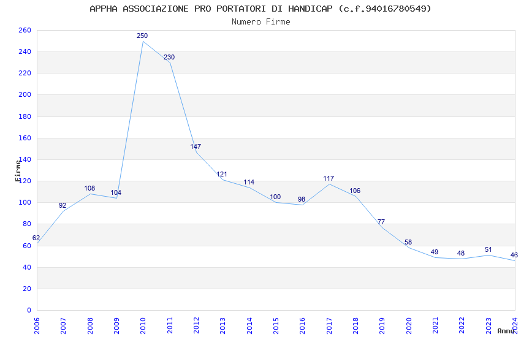Screen dimensions: 521x337
Task: Select the 48 data label at 2022
Action: (x=461, y=253)
